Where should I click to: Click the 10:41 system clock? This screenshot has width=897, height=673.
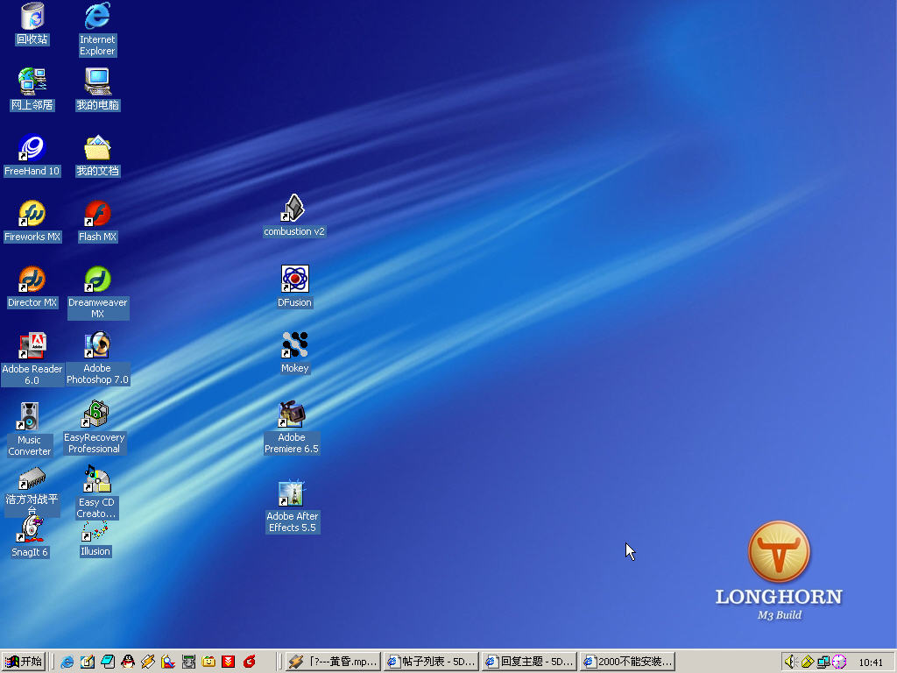click(x=871, y=662)
